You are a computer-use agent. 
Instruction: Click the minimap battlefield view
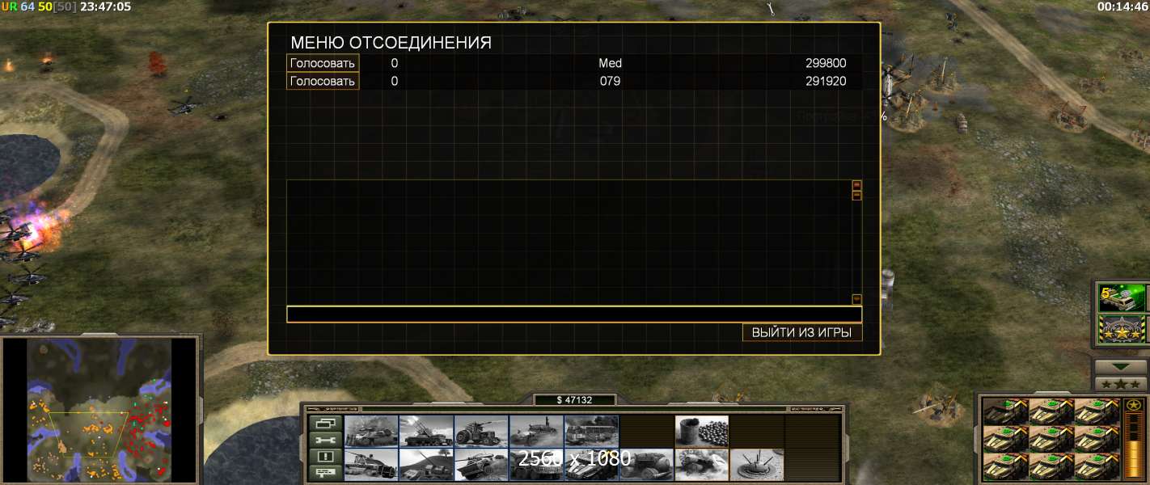[99, 409]
